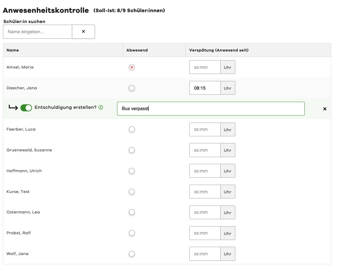Click the Uhr button for Gruenewald, Susanne

click(x=228, y=150)
